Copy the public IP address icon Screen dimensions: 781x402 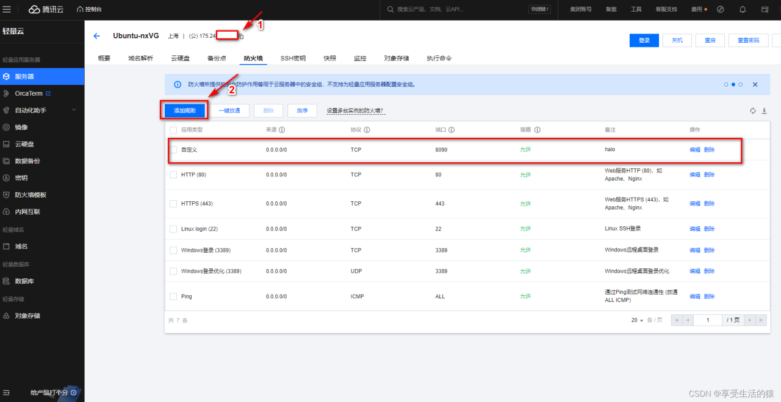tap(242, 37)
